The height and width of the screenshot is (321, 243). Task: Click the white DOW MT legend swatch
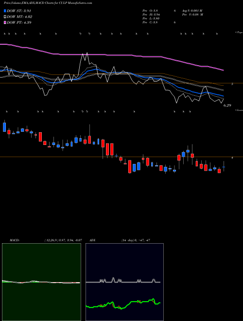click(x=5, y=17)
